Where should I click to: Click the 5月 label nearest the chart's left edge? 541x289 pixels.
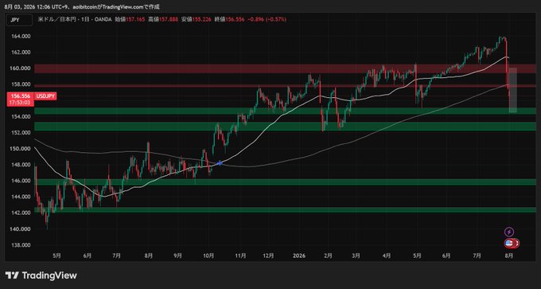pos(57,256)
